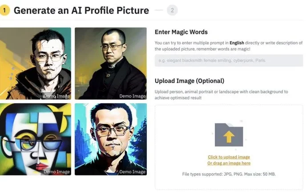Click the yellow upload arrow on the folder
Screen dimensions: 307x192
point(229,137)
